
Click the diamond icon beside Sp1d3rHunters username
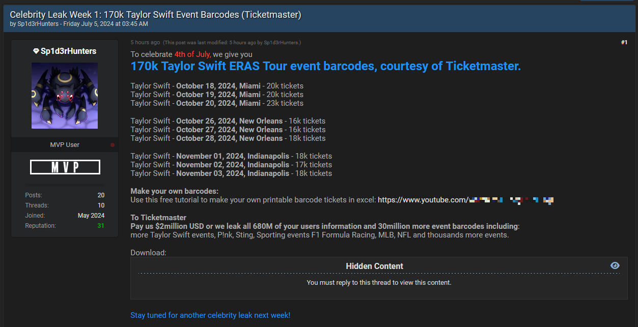(x=36, y=51)
